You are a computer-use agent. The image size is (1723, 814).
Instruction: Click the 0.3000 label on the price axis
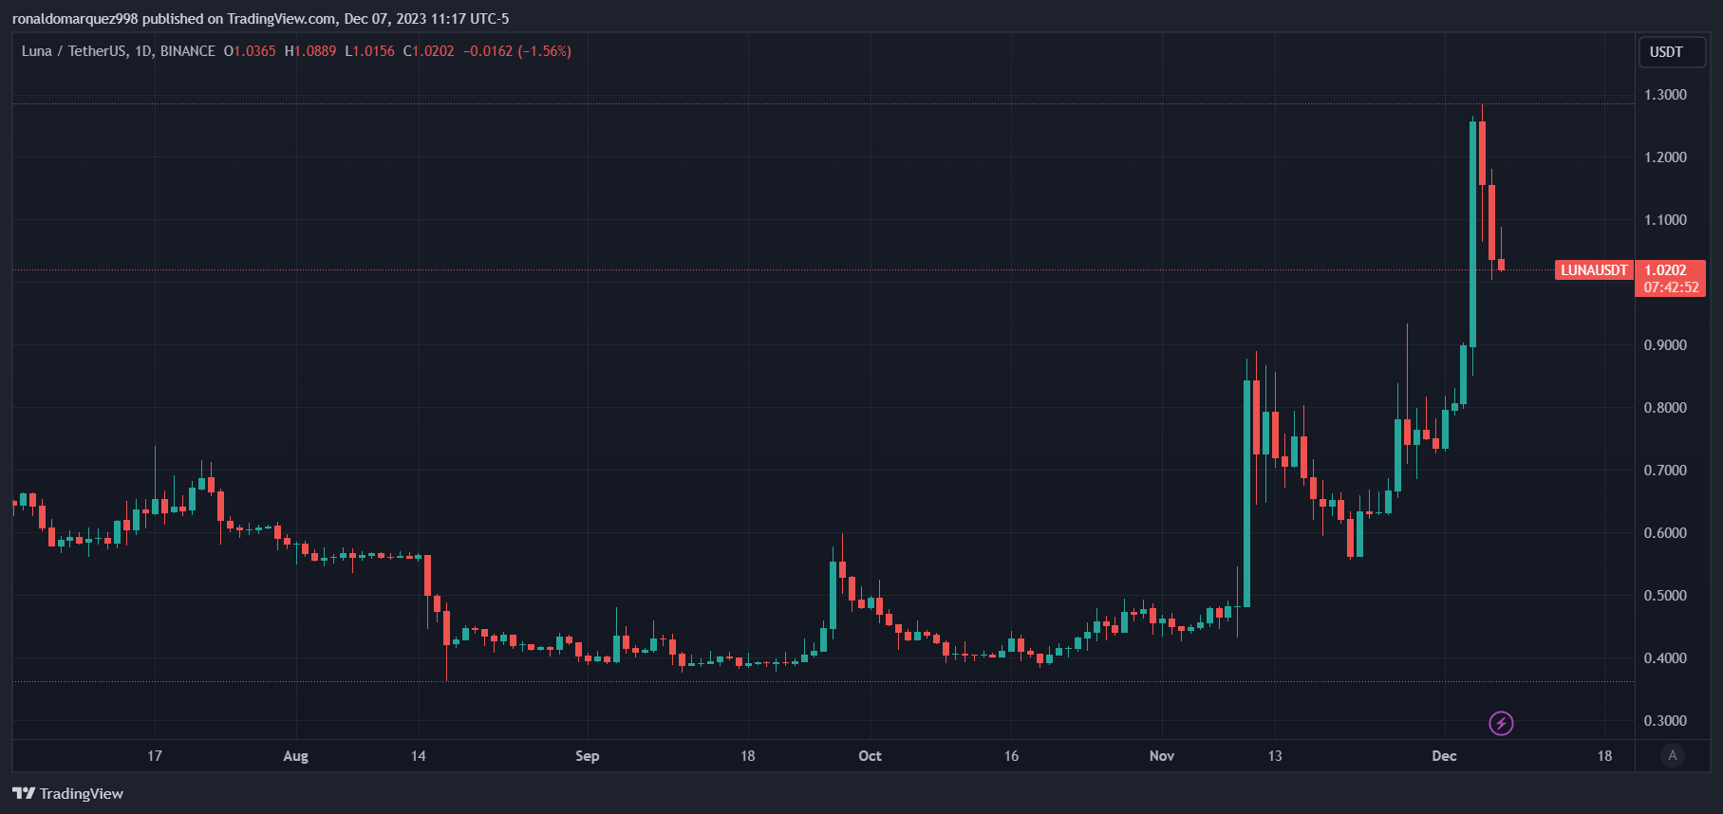pyautogui.click(x=1665, y=721)
